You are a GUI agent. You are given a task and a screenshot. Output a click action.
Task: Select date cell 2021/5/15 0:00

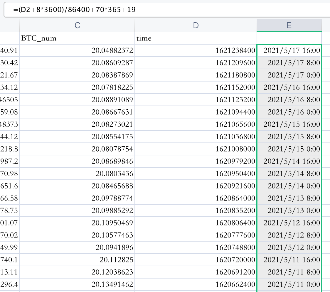pyautogui.click(x=289, y=149)
